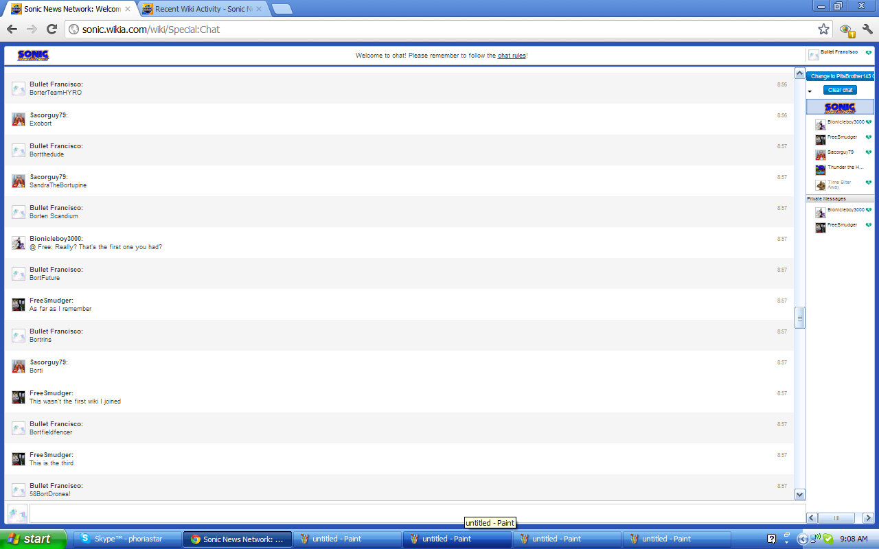Click the Skype status icon in system tray
Screen dimensions: 879x549
pos(827,539)
